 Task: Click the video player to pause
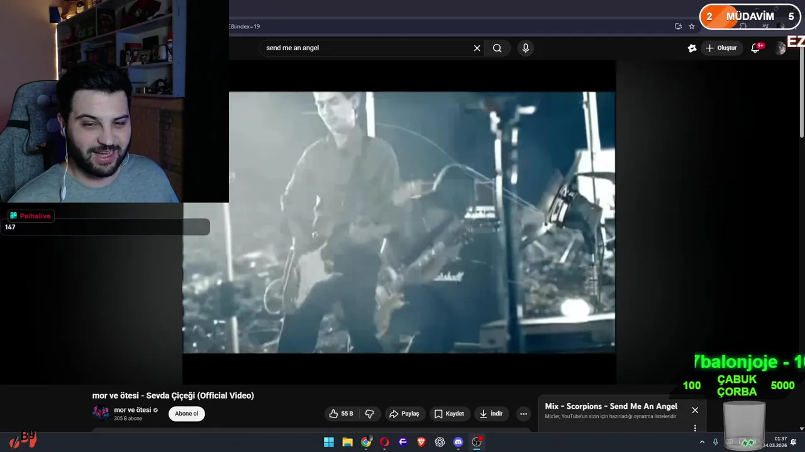[399, 222]
